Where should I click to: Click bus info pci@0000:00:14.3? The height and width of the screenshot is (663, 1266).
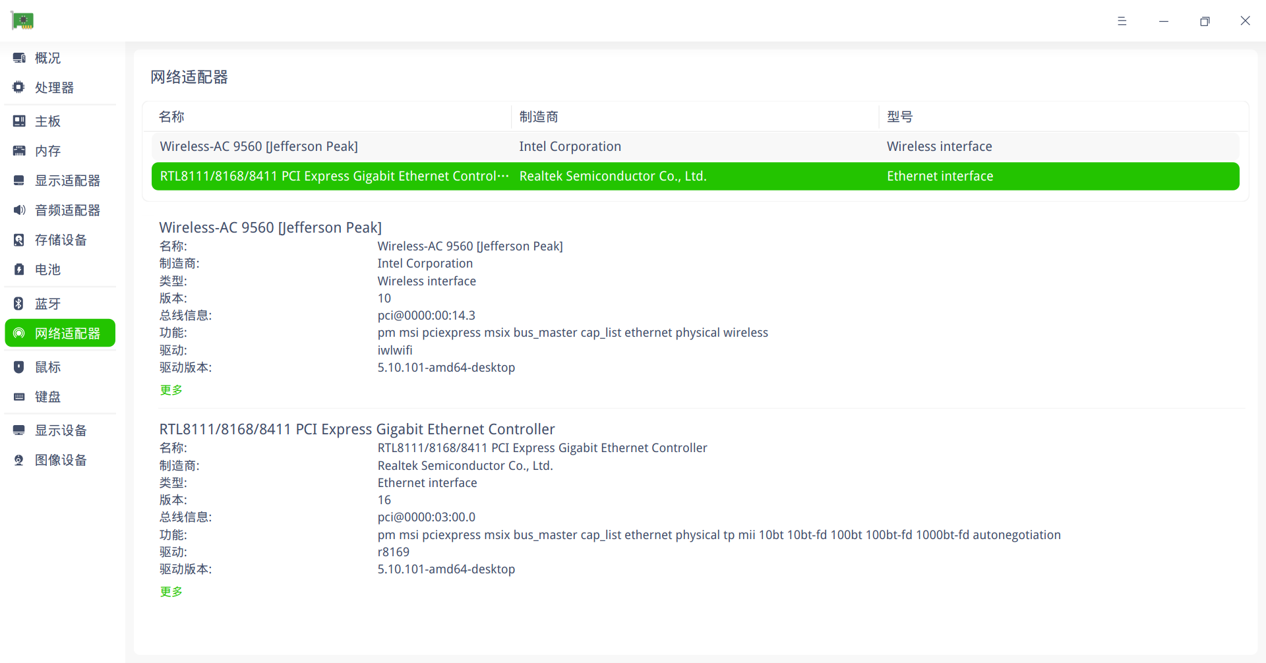coord(427,316)
